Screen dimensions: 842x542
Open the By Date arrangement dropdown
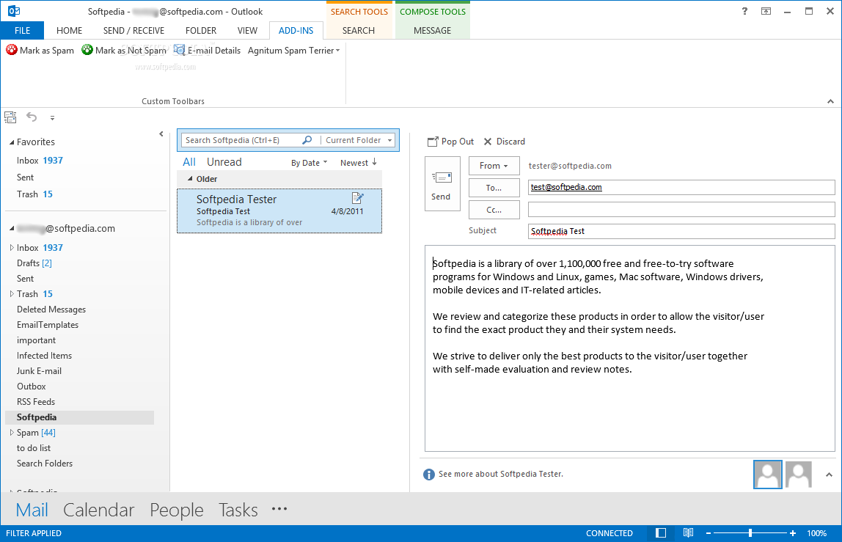coord(310,163)
